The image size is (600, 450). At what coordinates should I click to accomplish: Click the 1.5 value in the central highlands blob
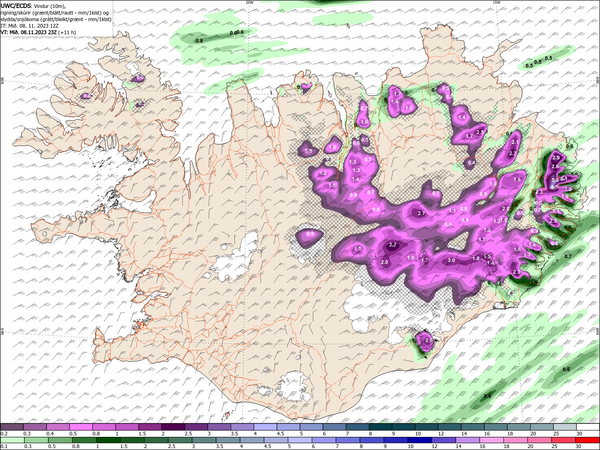point(358,248)
